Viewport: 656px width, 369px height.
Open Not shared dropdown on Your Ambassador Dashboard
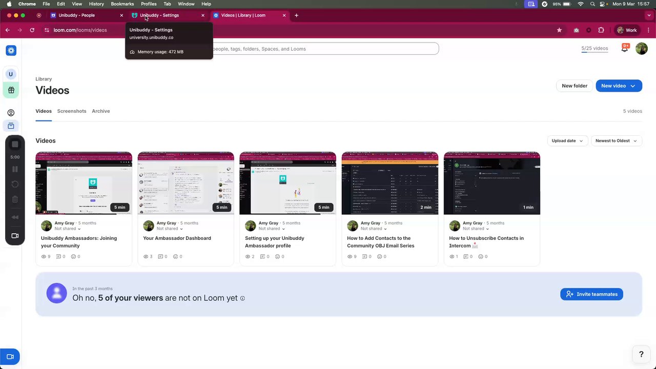coord(170,229)
